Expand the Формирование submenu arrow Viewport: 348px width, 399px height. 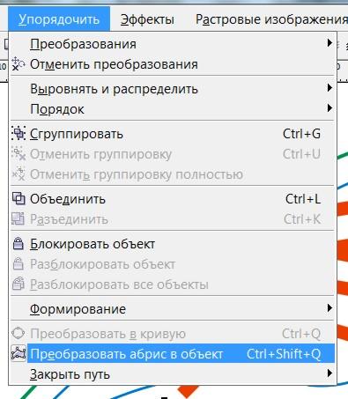click(x=329, y=308)
